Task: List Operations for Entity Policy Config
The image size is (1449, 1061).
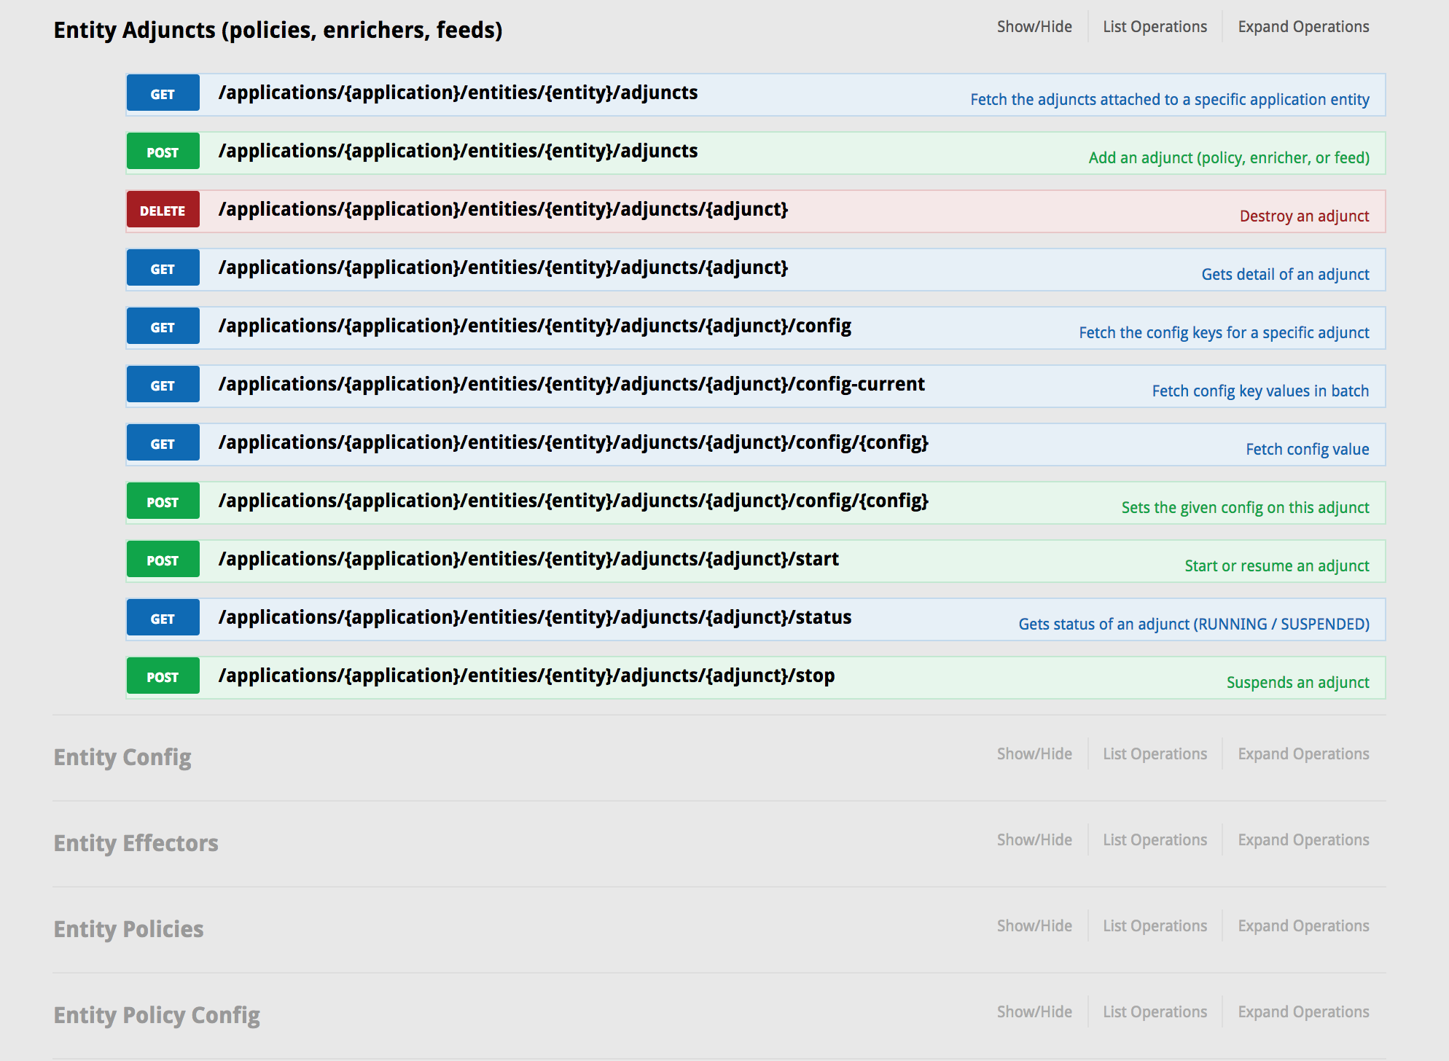Action: [1155, 1012]
